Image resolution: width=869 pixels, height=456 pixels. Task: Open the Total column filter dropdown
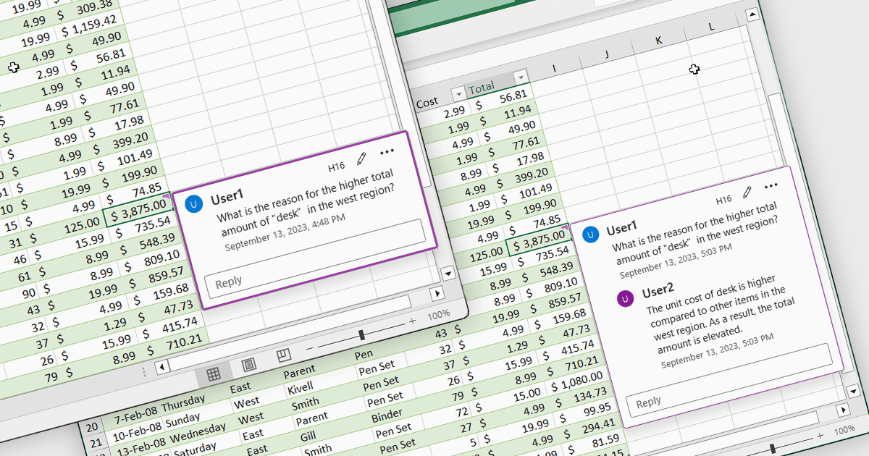click(x=519, y=78)
